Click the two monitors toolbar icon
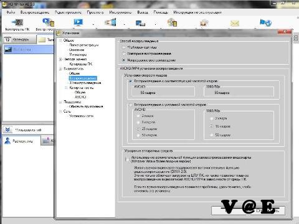Viewport: 299px width, 224px height. 140,22
